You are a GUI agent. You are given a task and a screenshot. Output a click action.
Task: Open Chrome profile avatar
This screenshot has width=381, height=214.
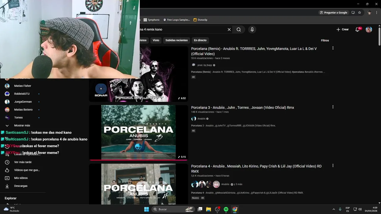click(369, 12)
